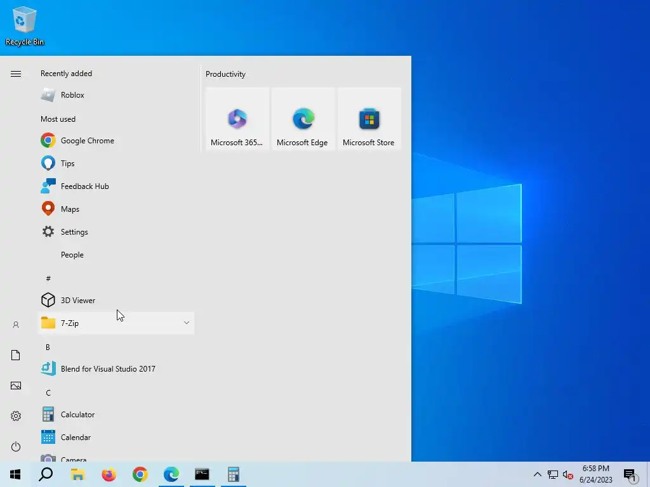Open Settings gear in Start sidebar

(16, 416)
